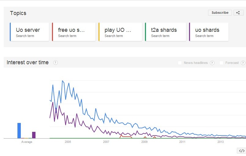
Task: Click the 'Average' label under the bars
Action: (x=27, y=142)
